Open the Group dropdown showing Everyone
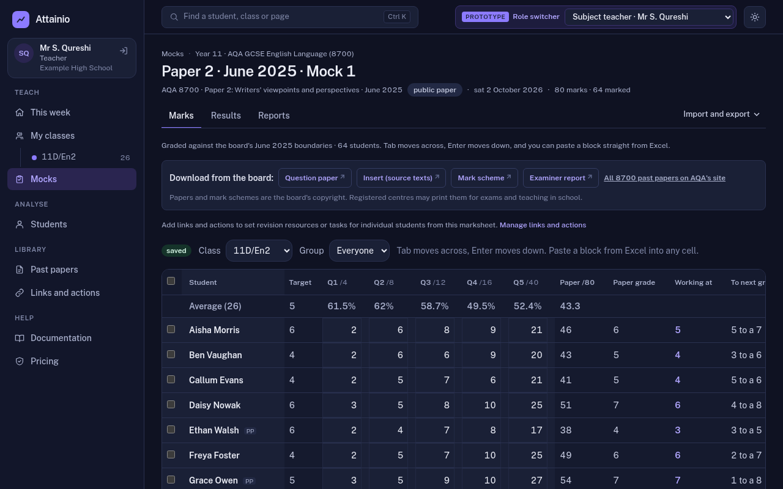 click(359, 251)
